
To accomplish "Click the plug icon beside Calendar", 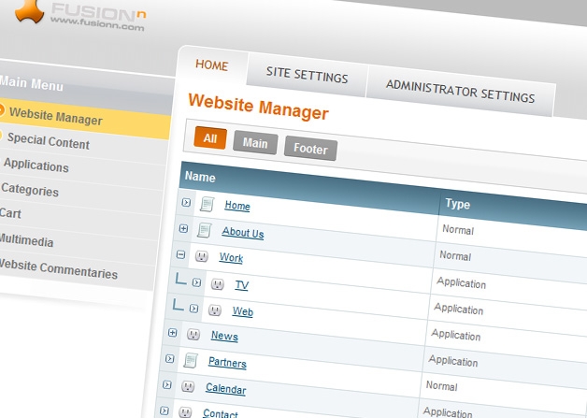I will [x=188, y=386].
